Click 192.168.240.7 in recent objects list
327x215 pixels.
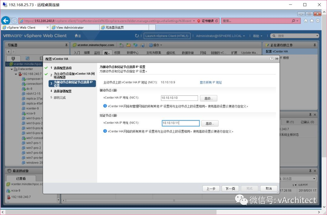tap(21, 197)
